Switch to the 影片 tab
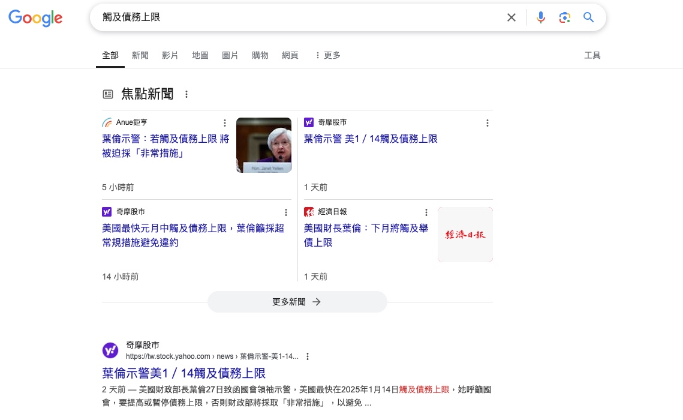Screen dimensions: 683x420 point(170,55)
